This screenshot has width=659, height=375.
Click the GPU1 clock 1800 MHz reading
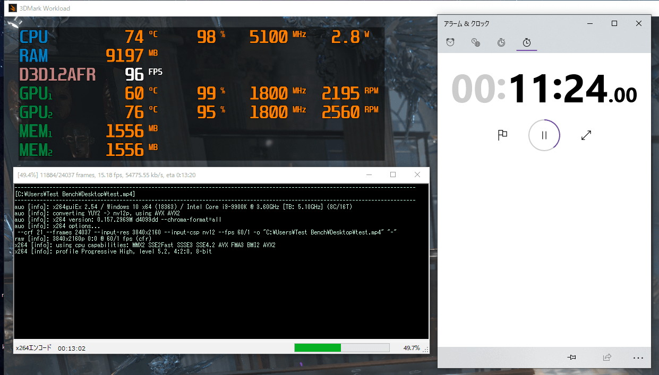coord(278,93)
